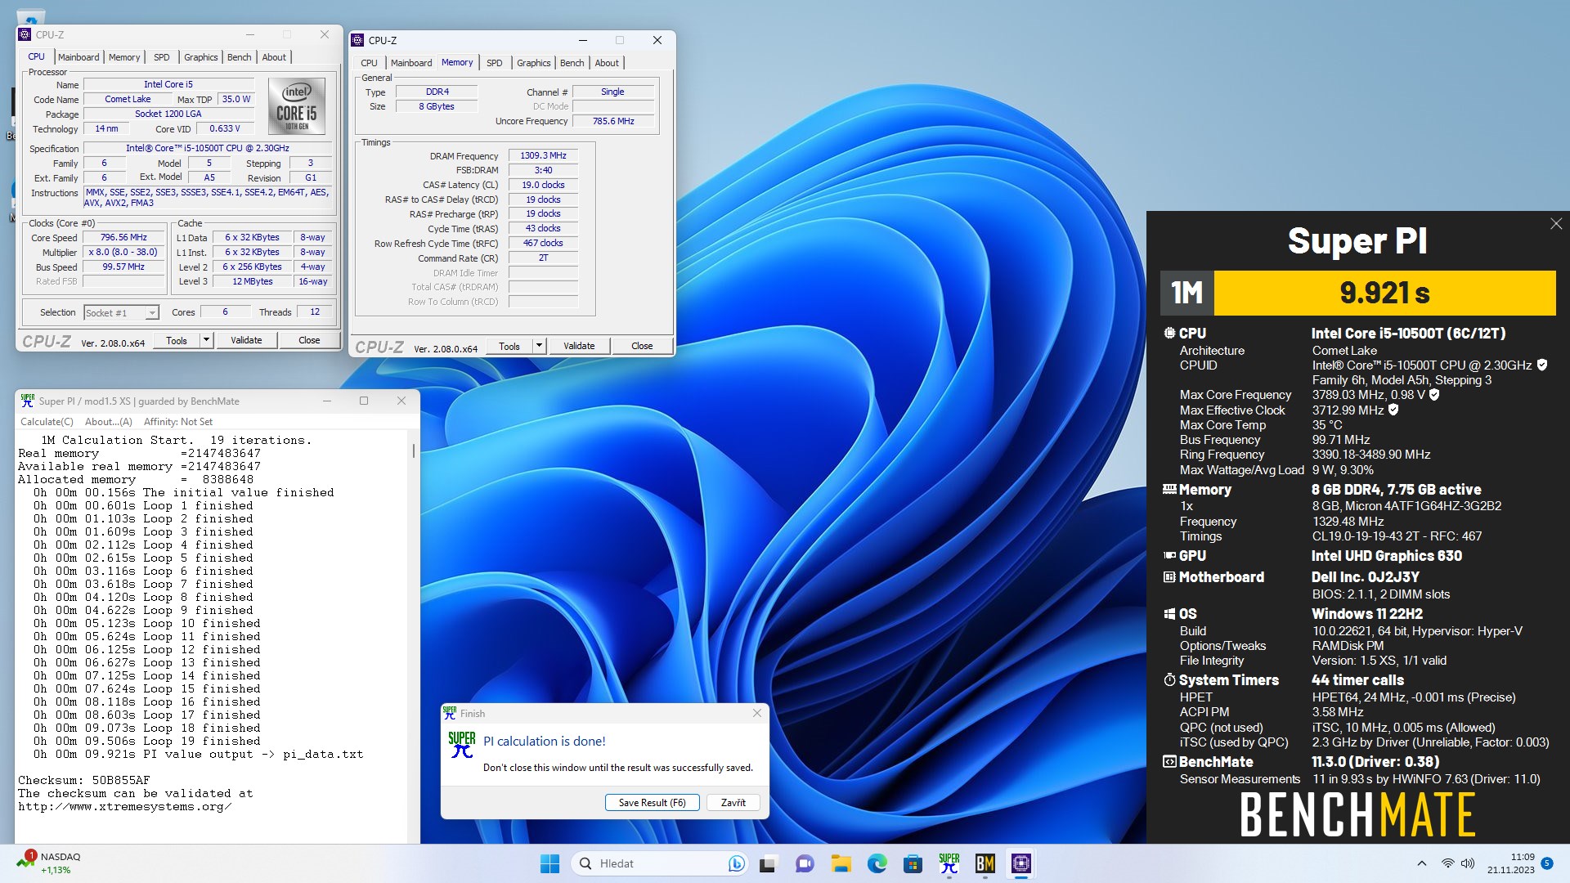Open Graphics tab in second CPU-Z window
Viewport: 1570px width, 883px height.
pos(534,63)
